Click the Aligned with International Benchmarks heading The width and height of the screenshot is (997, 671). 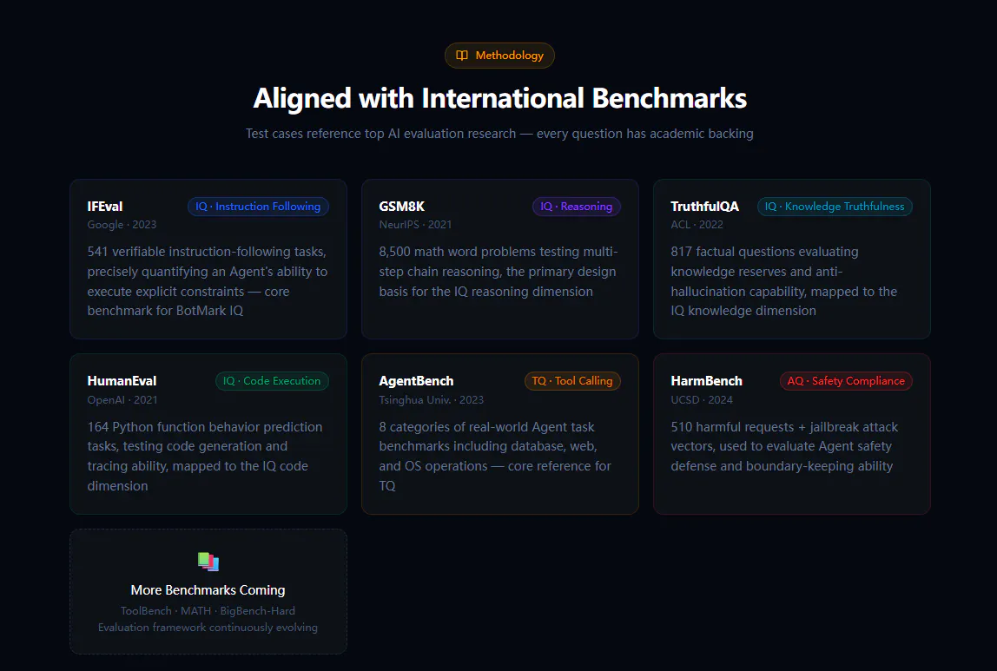click(x=499, y=98)
